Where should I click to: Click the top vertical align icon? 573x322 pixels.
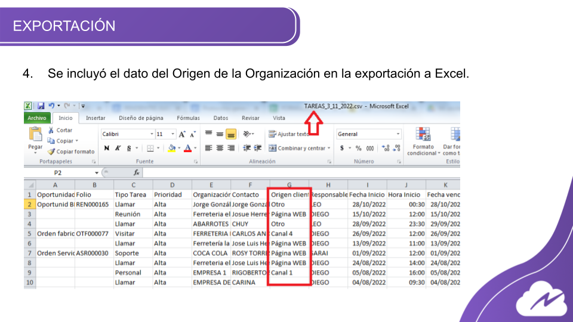(x=209, y=134)
